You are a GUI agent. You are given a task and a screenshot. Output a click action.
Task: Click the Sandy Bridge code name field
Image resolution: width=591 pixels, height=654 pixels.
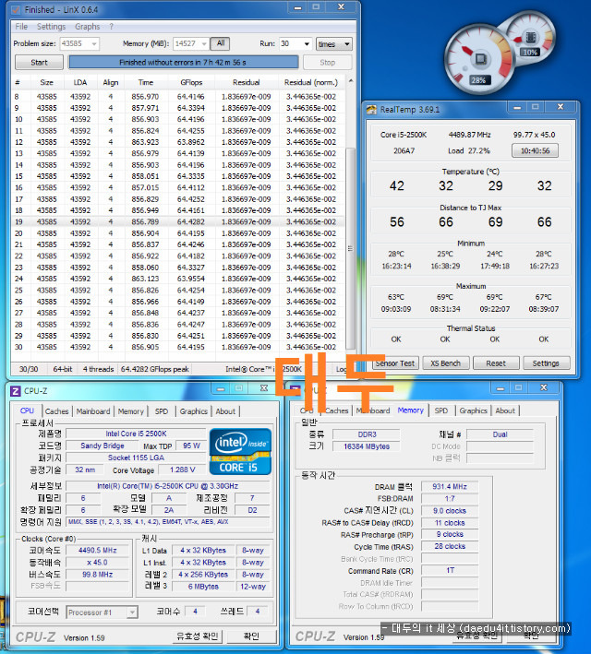(x=103, y=446)
